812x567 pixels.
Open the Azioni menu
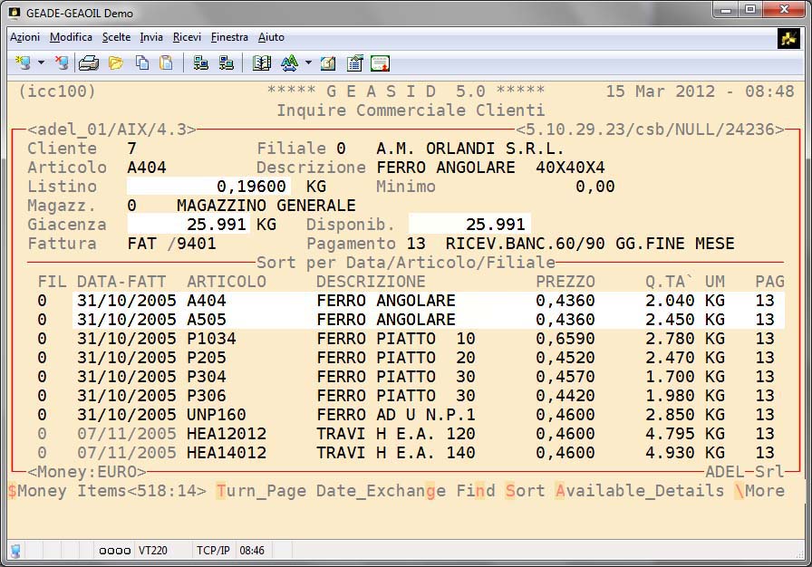coord(24,37)
